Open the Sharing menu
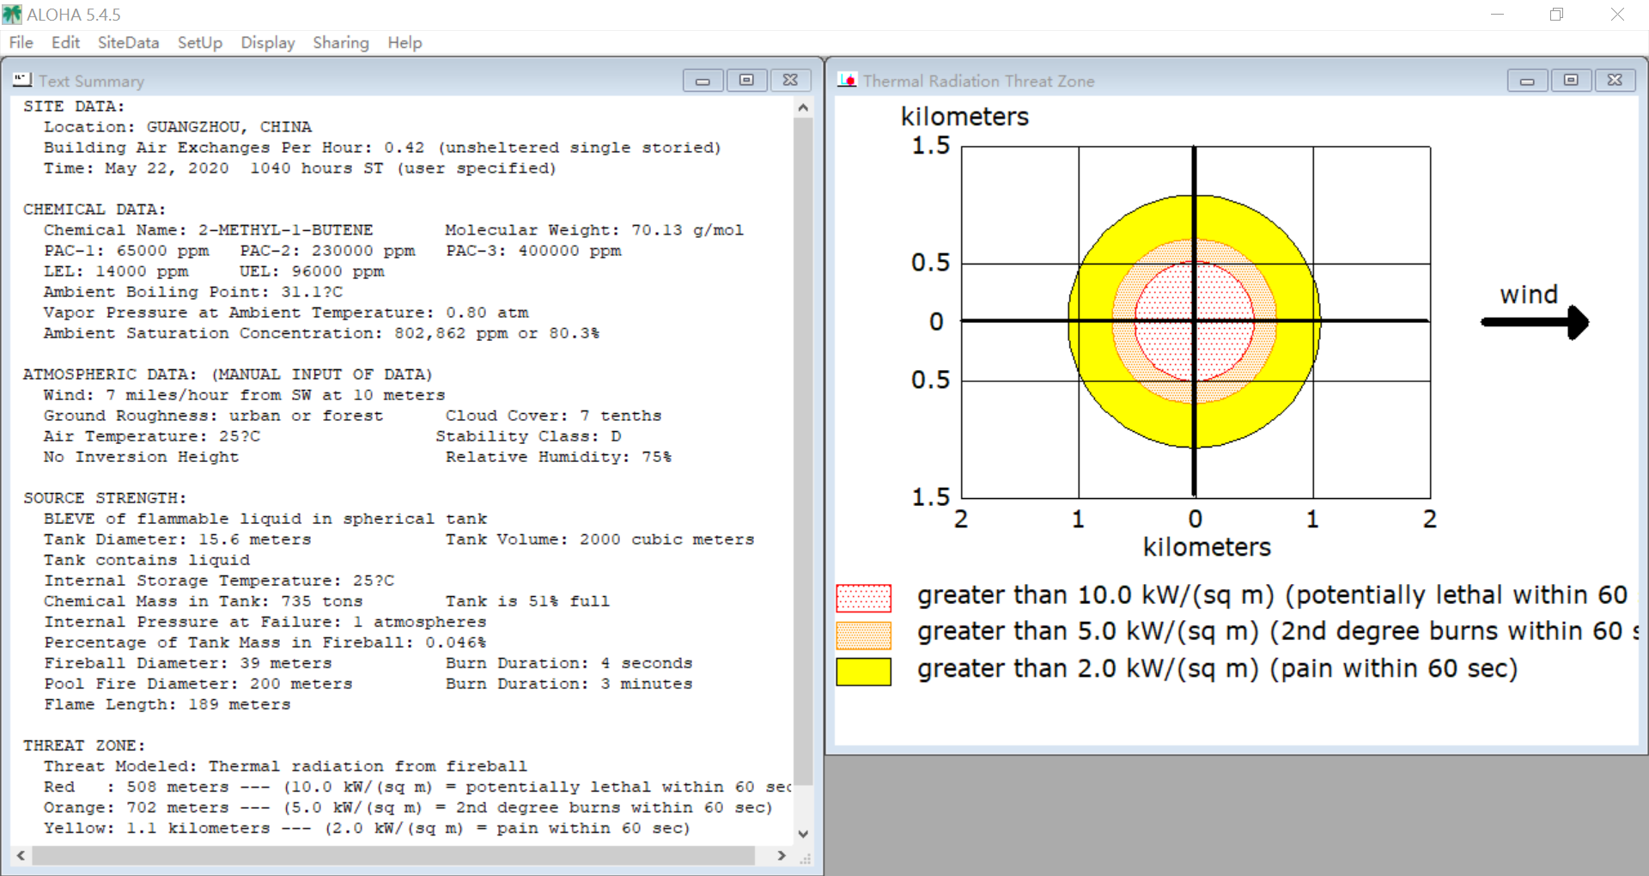The width and height of the screenshot is (1649, 876). [341, 43]
